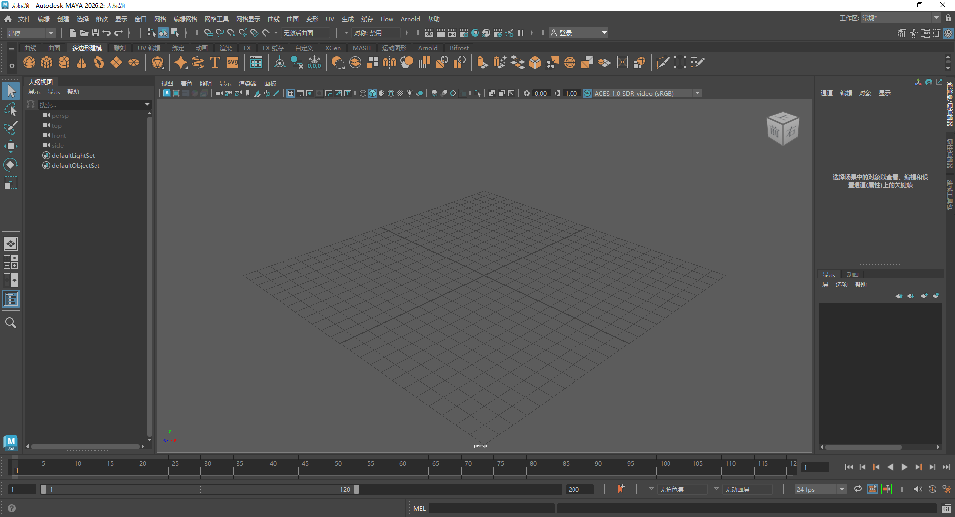Toggle the timeline loop playback button
Screen dimensions: 955x517
coord(858,489)
